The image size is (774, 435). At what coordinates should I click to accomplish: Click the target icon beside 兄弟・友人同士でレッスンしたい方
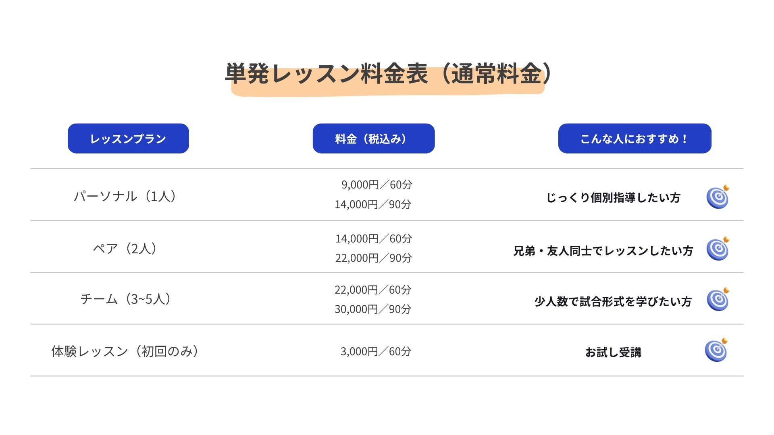point(718,249)
